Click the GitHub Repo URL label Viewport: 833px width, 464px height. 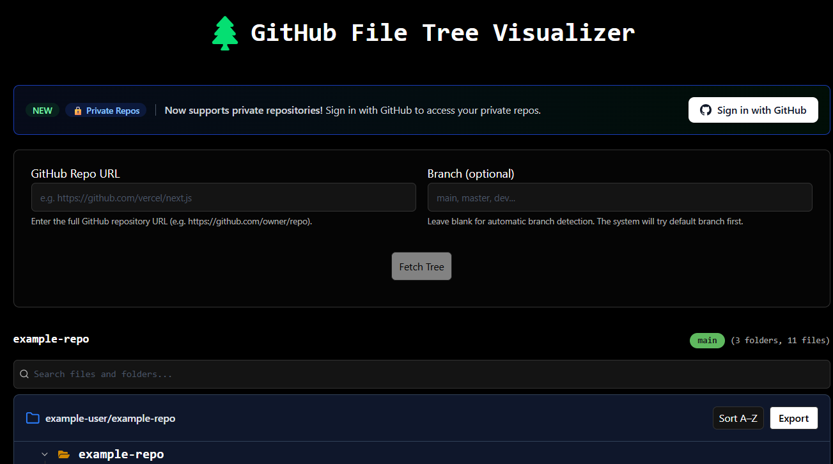coord(75,173)
